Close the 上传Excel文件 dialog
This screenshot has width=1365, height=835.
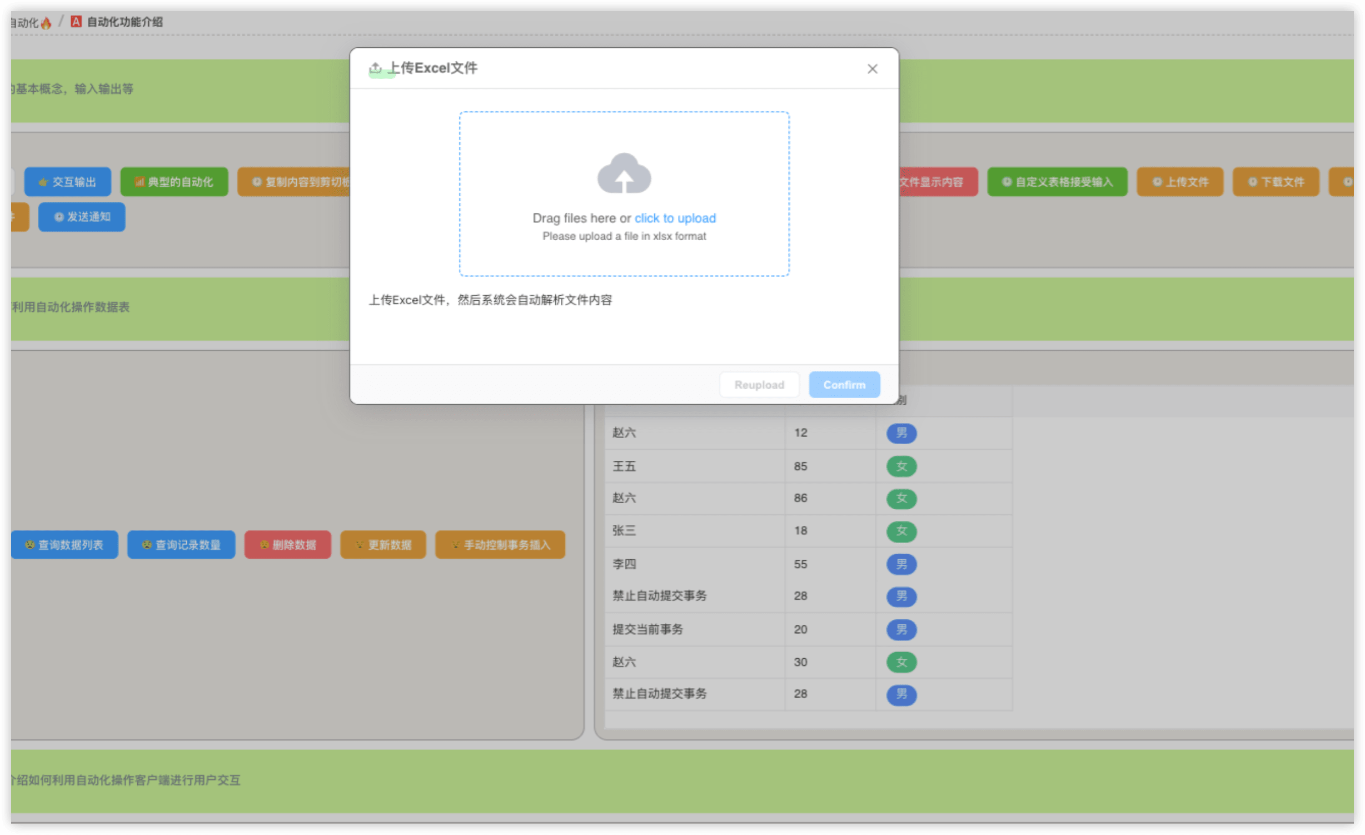[872, 69]
